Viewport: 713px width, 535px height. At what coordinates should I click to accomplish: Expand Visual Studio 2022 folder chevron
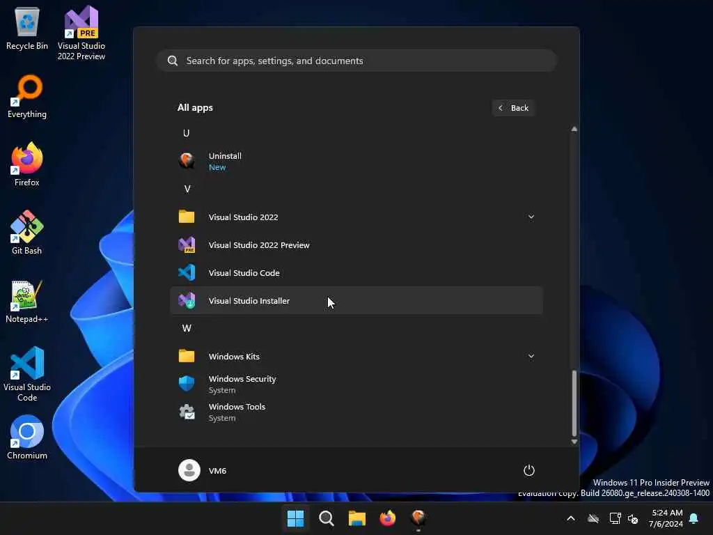tap(531, 217)
